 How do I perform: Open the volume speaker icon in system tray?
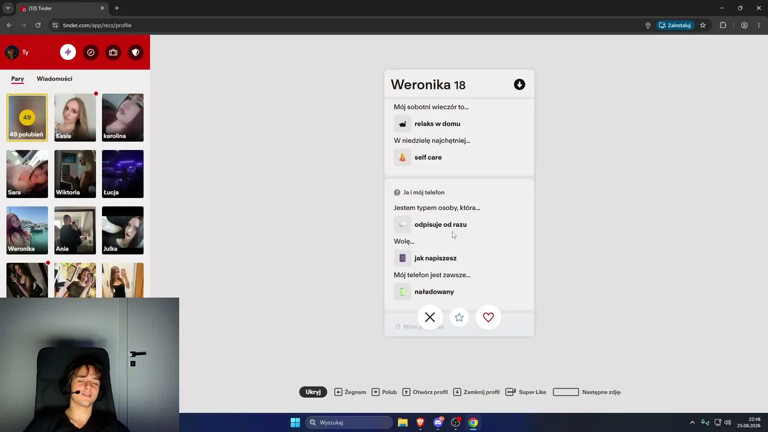point(728,422)
